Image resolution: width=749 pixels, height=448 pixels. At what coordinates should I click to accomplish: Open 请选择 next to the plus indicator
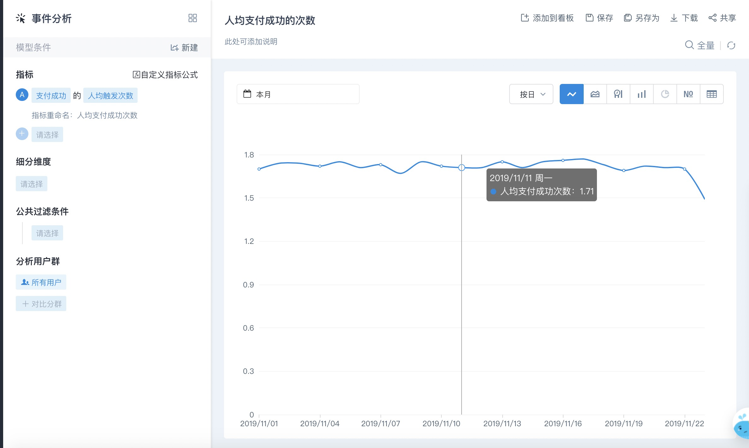(47, 134)
